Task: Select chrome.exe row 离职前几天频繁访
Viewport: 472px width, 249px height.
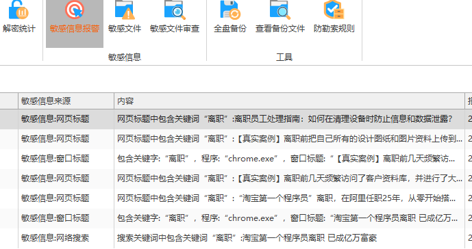Action: (236, 159)
